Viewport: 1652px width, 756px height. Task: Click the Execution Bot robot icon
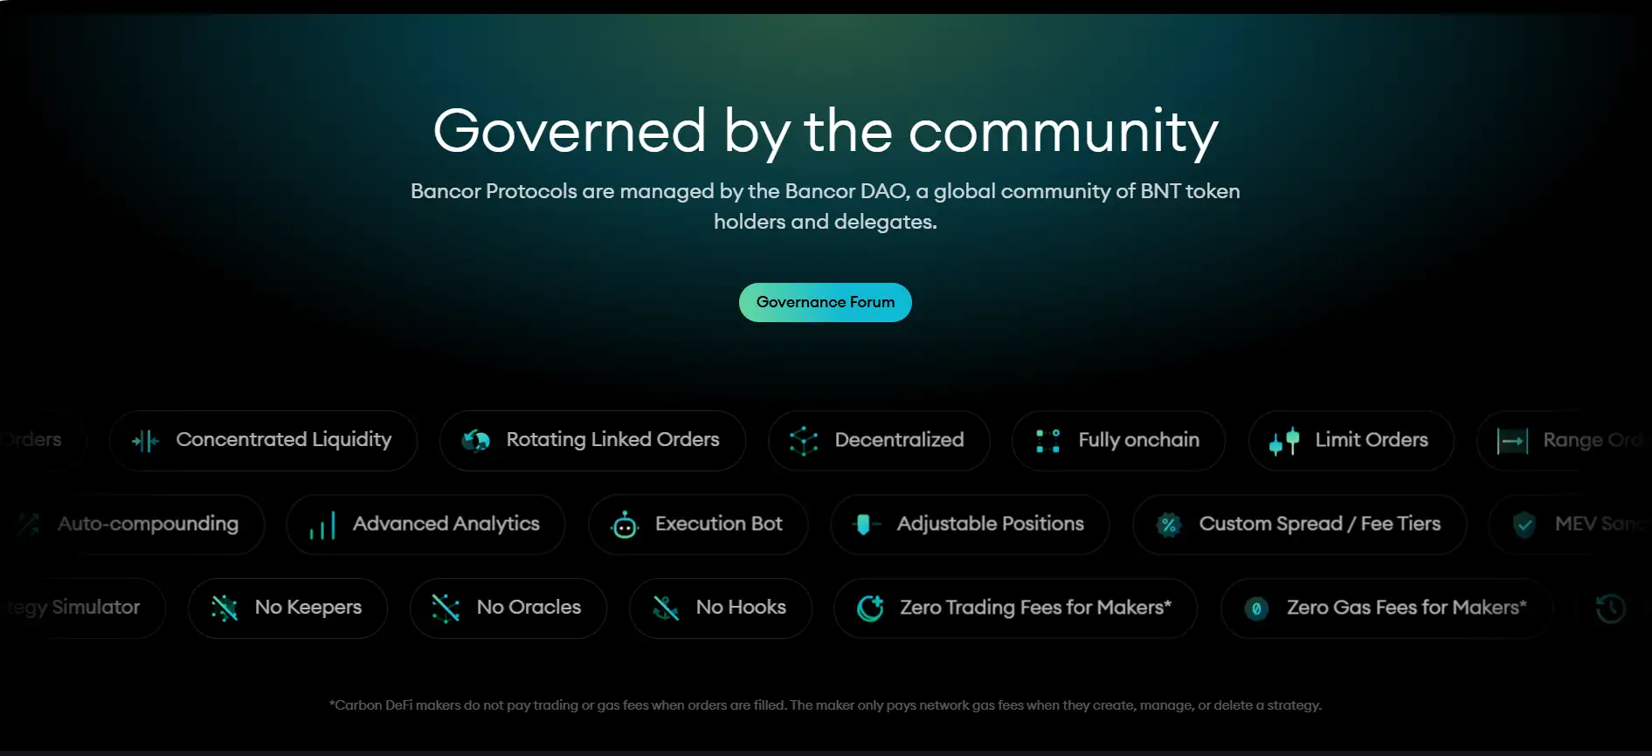625,525
